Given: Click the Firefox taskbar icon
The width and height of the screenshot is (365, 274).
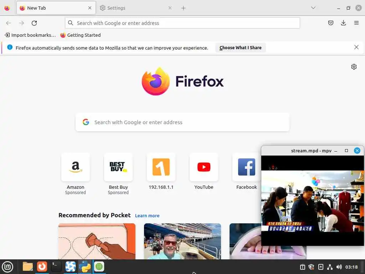Looking at the screenshot, I should [x=42, y=266].
